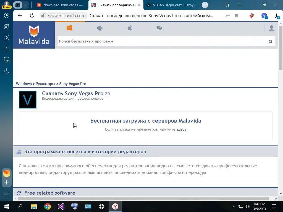Image resolution: width=283 pixels, height=212 pixels.
Task: Open the bookmarks panel icon in the title bar
Action: tap(228, 5)
